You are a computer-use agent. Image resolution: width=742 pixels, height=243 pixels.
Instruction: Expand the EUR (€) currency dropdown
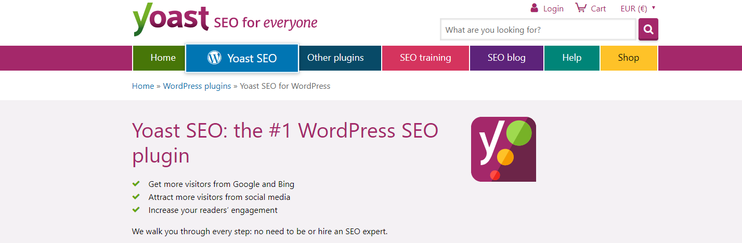[x=637, y=8]
